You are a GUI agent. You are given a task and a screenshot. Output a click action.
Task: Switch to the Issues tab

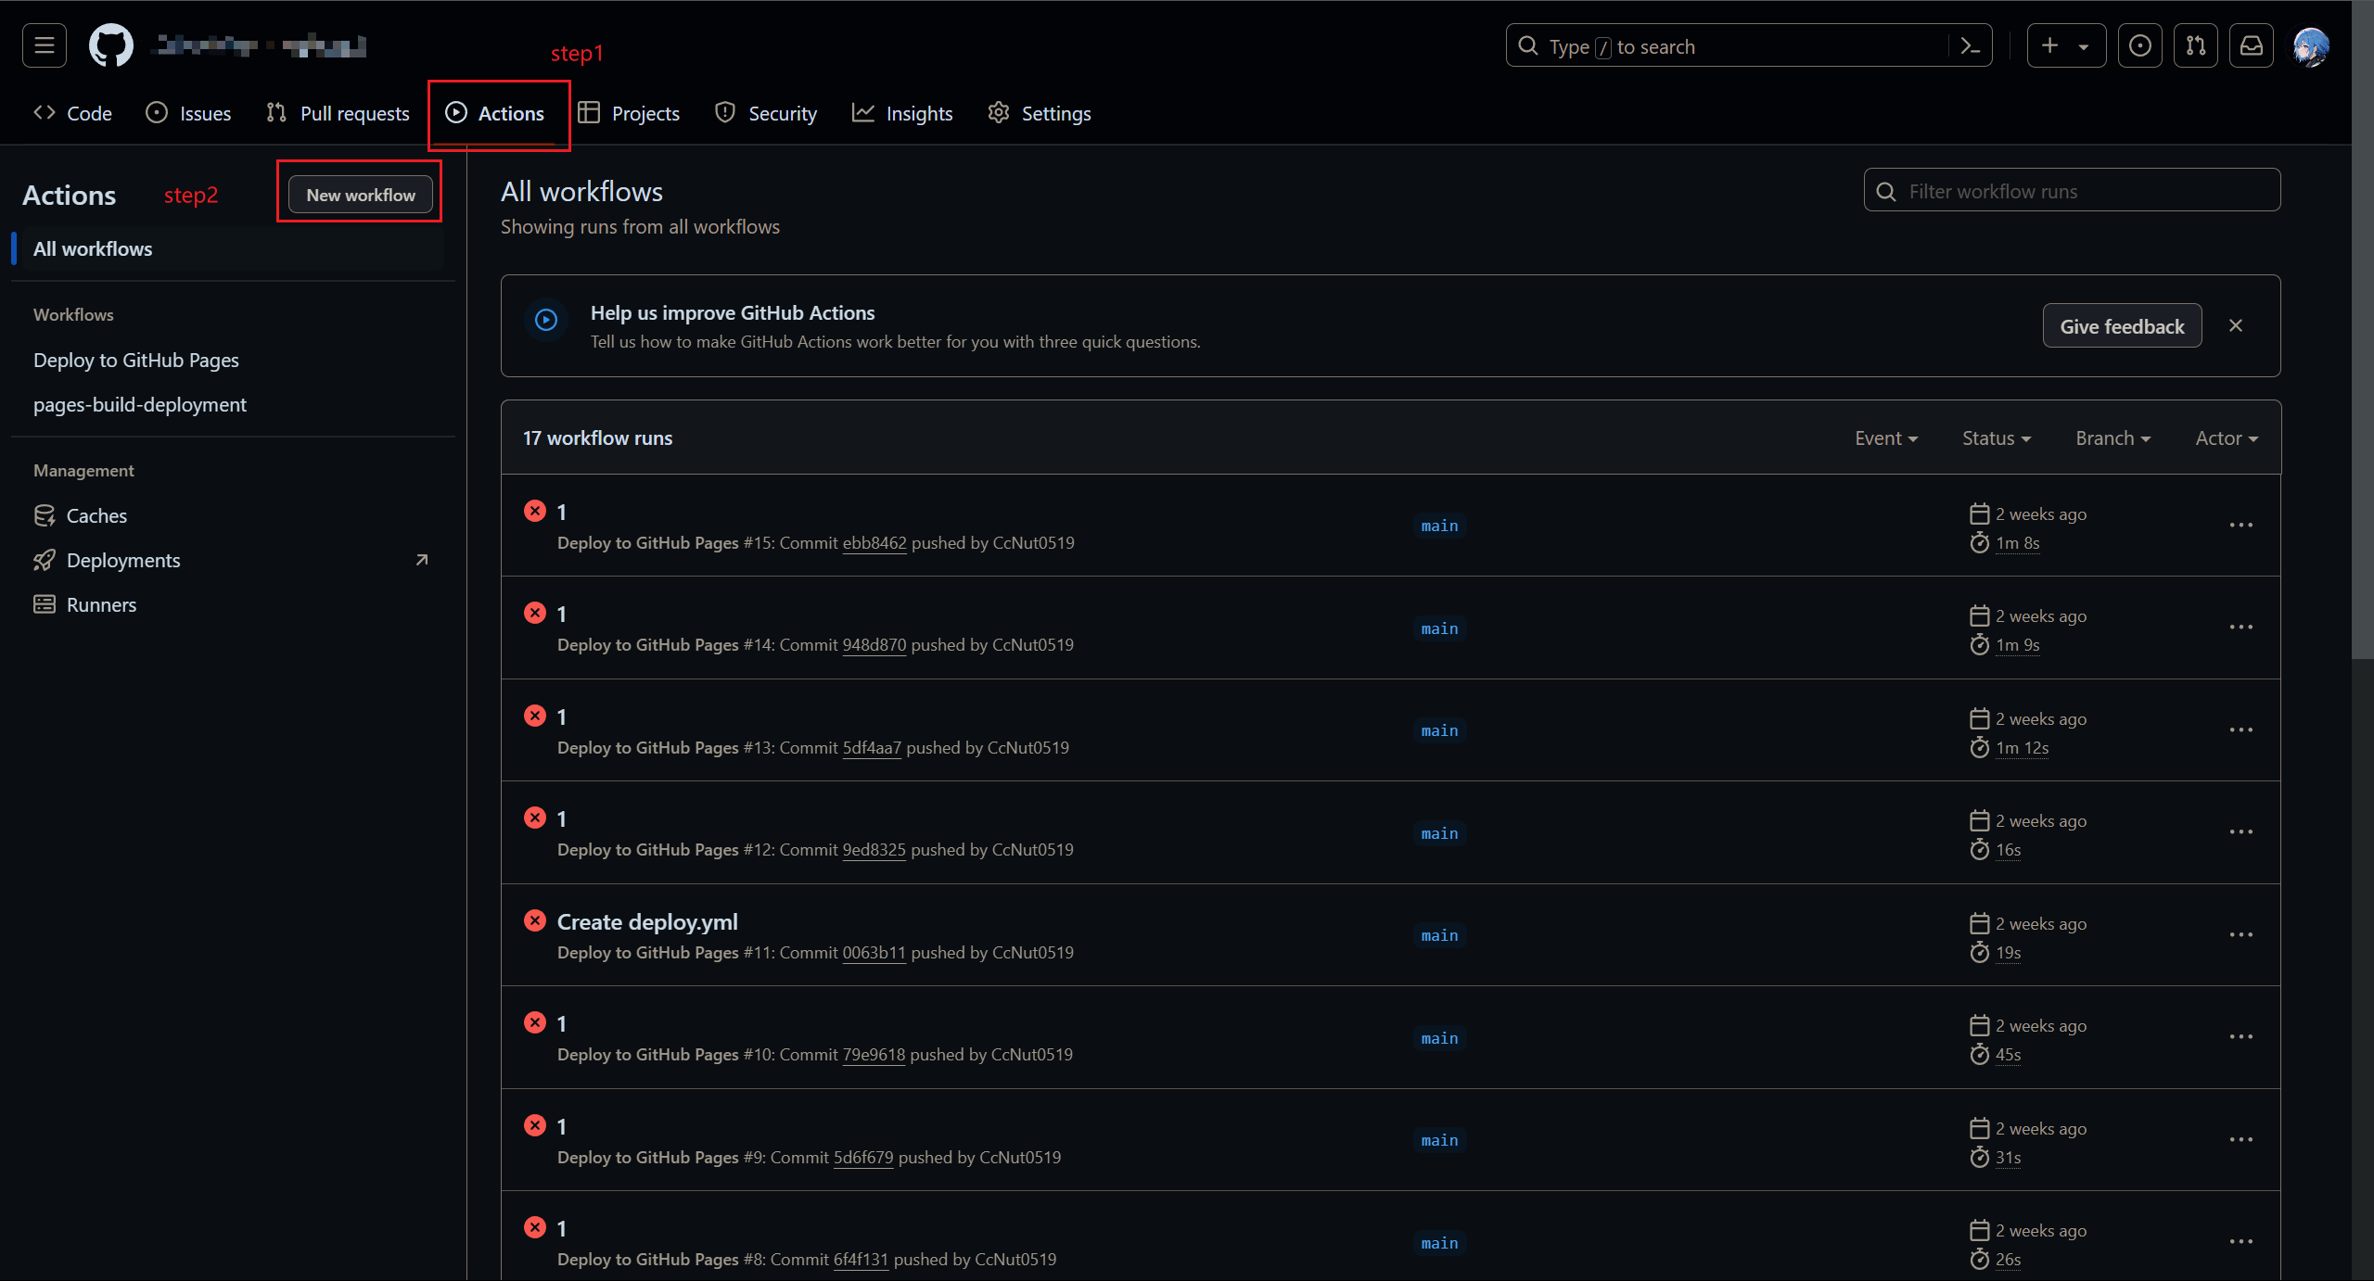189,113
